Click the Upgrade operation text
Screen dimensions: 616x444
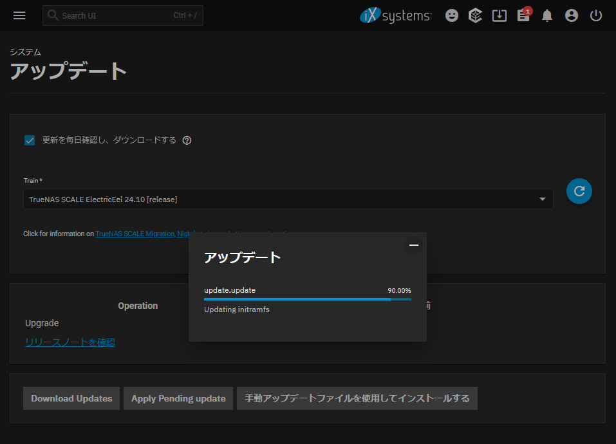[x=42, y=323]
